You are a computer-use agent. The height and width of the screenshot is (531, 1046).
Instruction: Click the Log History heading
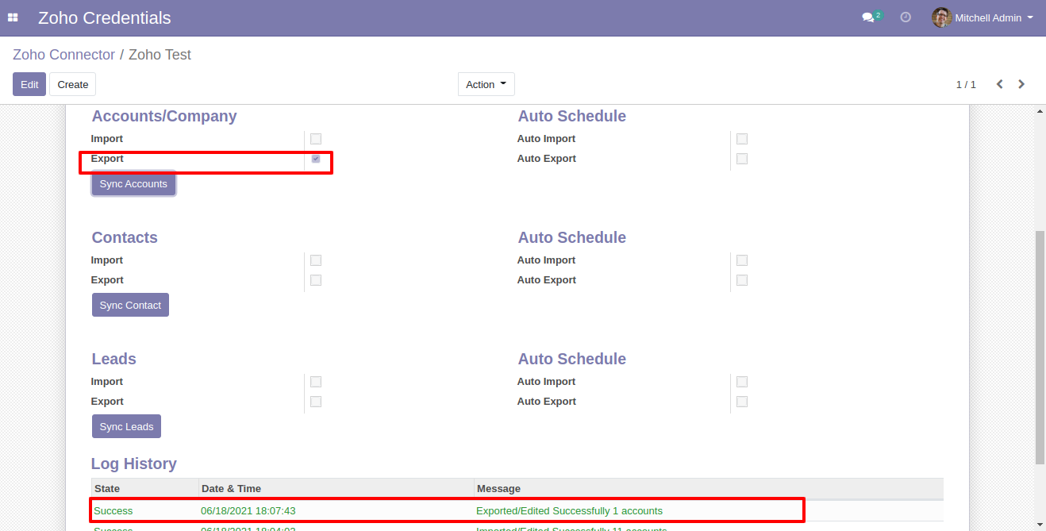(x=134, y=464)
